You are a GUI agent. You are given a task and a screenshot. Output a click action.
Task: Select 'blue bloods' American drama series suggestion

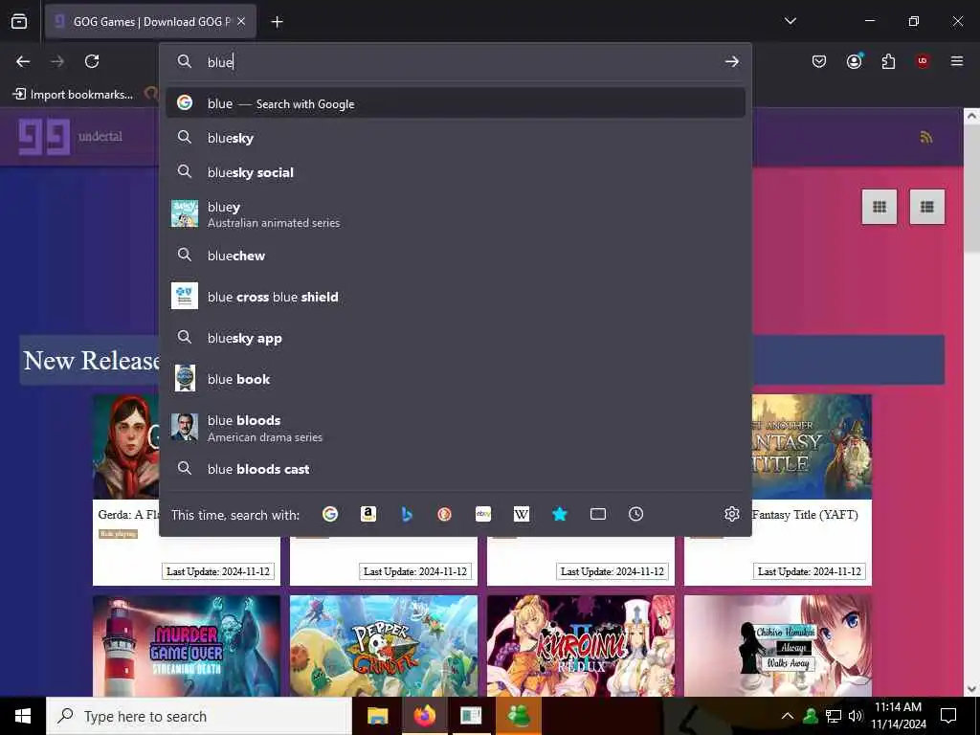click(455, 428)
